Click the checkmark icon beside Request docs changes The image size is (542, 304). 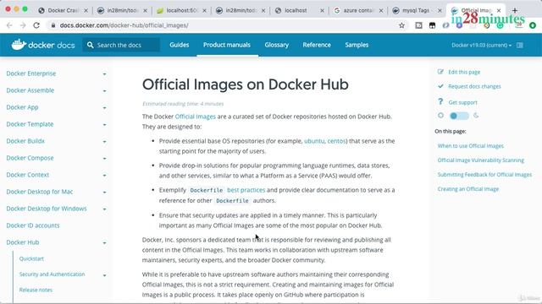(440, 86)
